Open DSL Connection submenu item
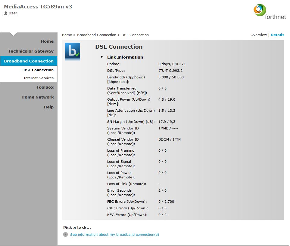Image resolution: width=290 pixels, height=246 pixels. click(x=39, y=70)
